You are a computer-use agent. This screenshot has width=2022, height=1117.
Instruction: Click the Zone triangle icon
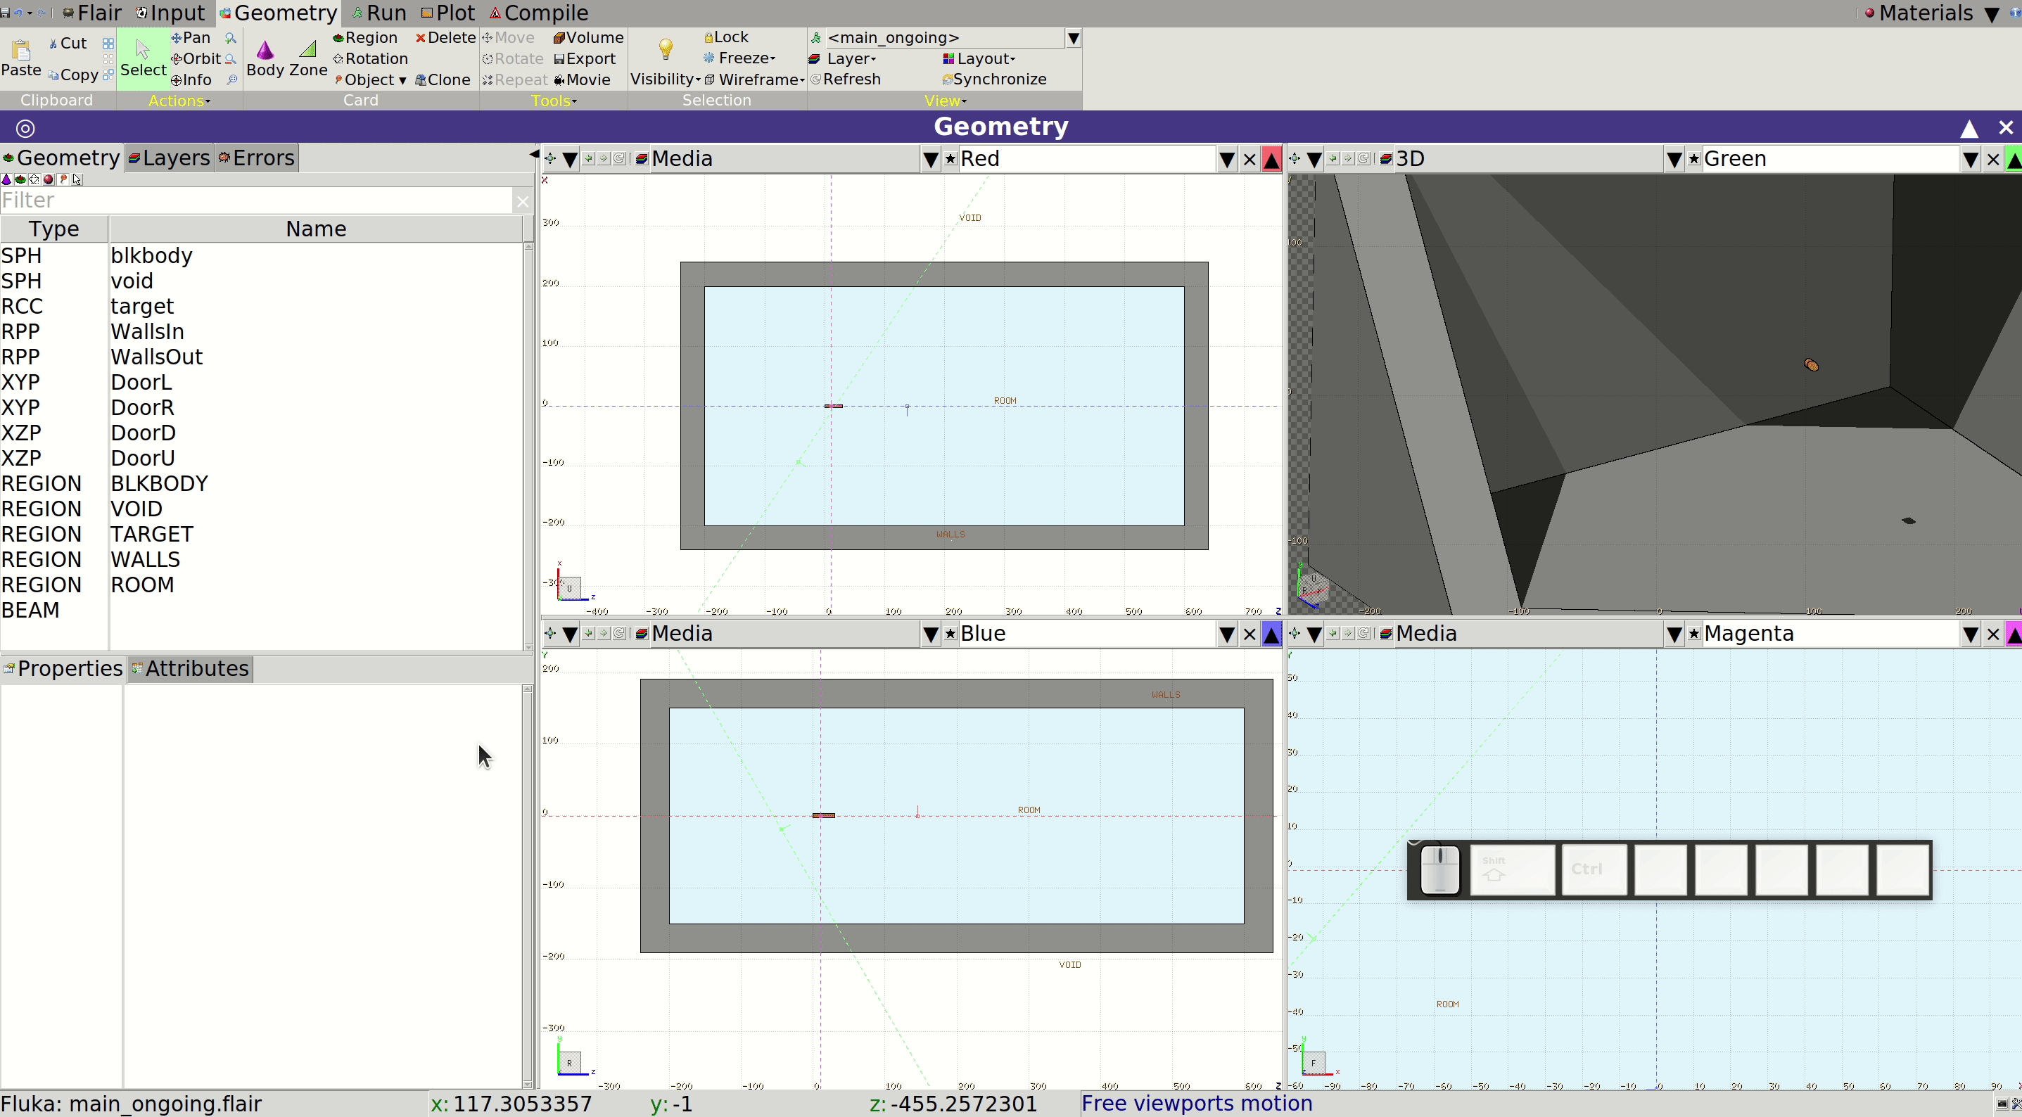click(307, 49)
